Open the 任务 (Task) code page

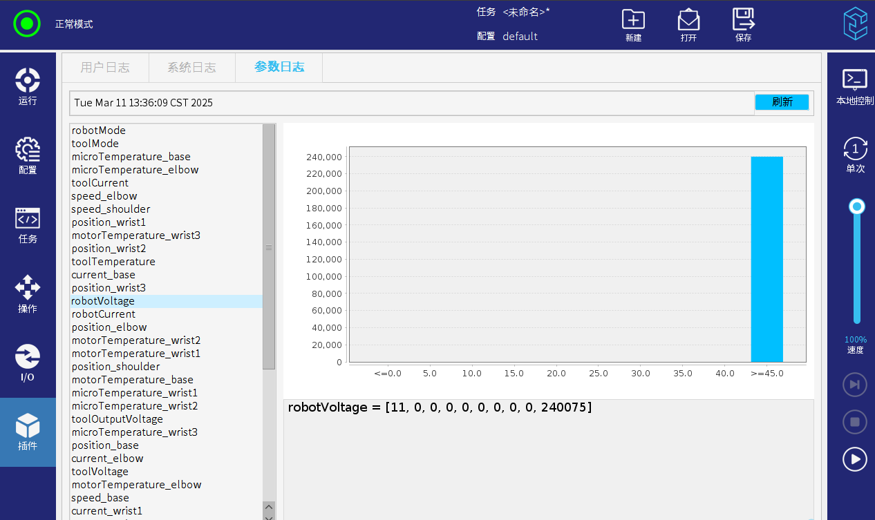(x=28, y=224)
